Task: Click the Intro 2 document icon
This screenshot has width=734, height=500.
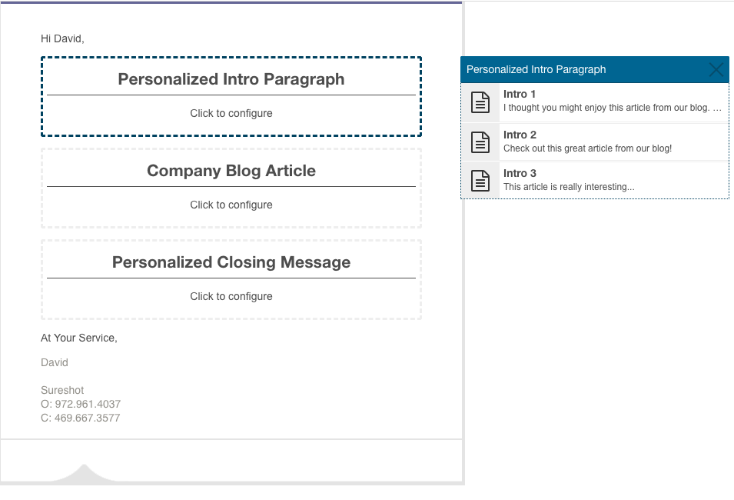Action: 480,142
